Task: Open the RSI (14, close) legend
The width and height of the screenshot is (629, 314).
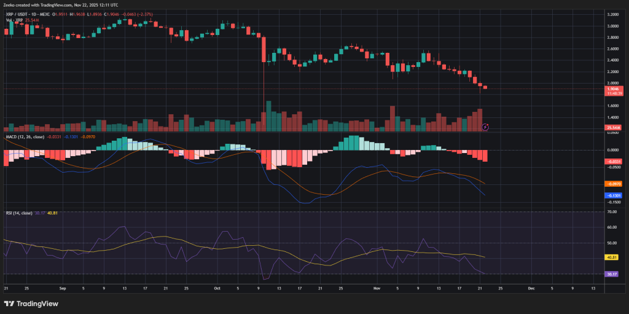Action: pyautogui.click(x=18, y=213)
